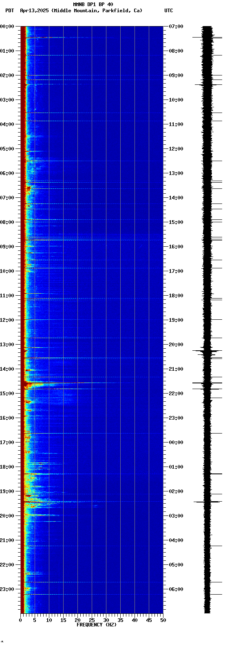This screenshot has width=225, height=646.
Task: Click the UTC time label "02:00"
Action: [176, 491]
